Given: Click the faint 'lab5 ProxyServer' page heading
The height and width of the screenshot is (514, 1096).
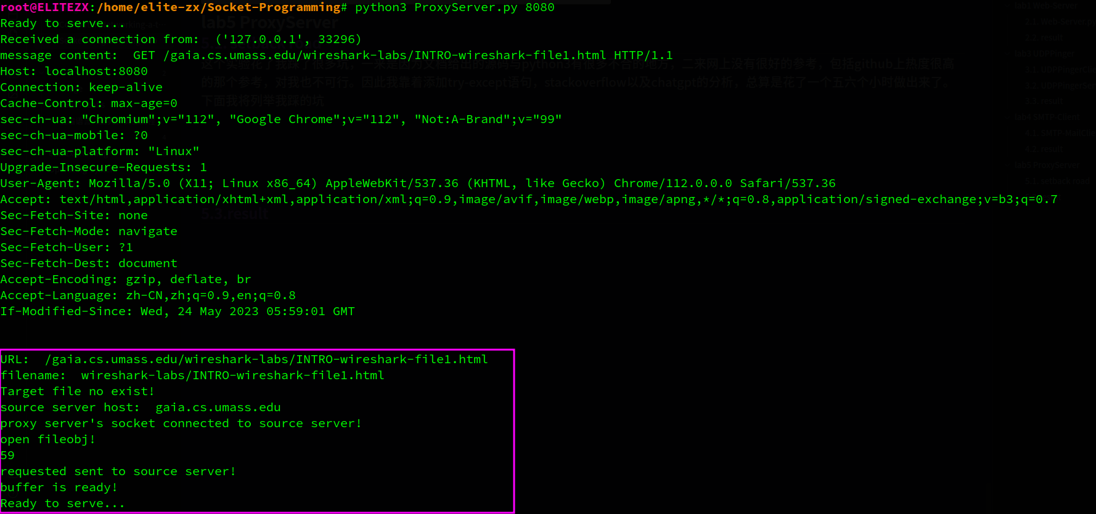Looking at the screenshot, I should tap(270, 23).
